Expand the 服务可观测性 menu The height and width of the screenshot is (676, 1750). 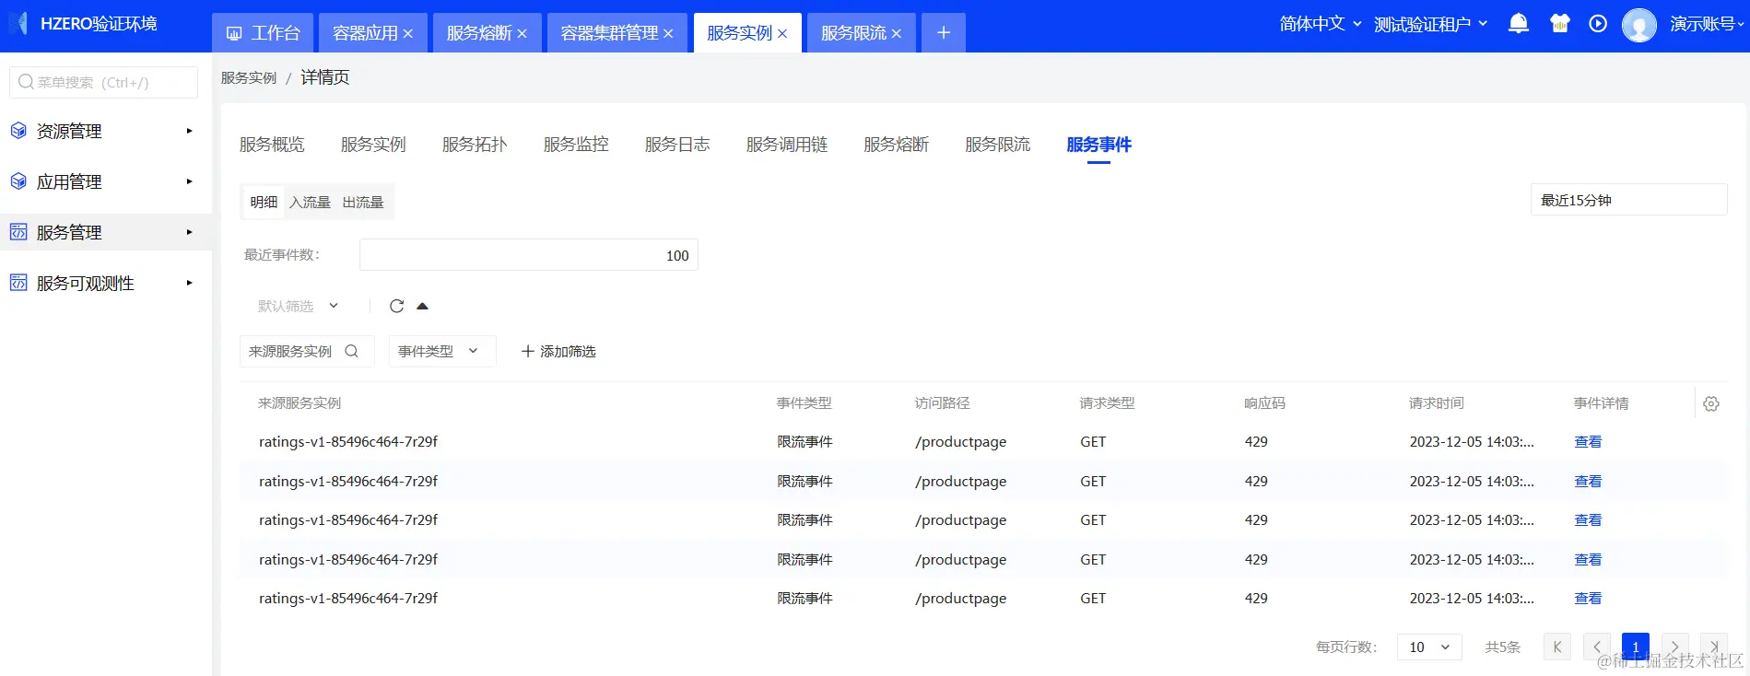[106, 283]
